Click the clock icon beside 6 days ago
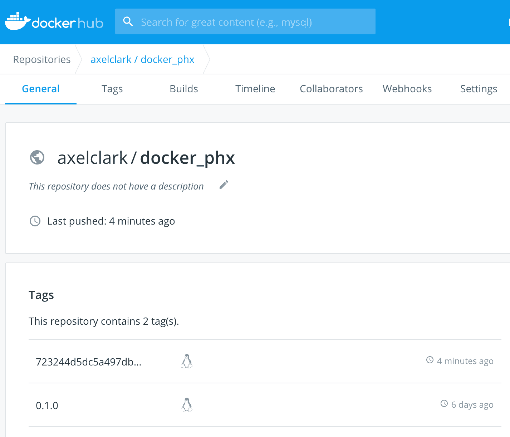Screen dimensions: 510x437 pos(444,404)
